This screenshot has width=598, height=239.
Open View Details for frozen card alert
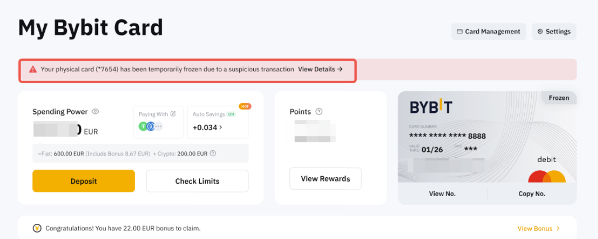[320, 69]
